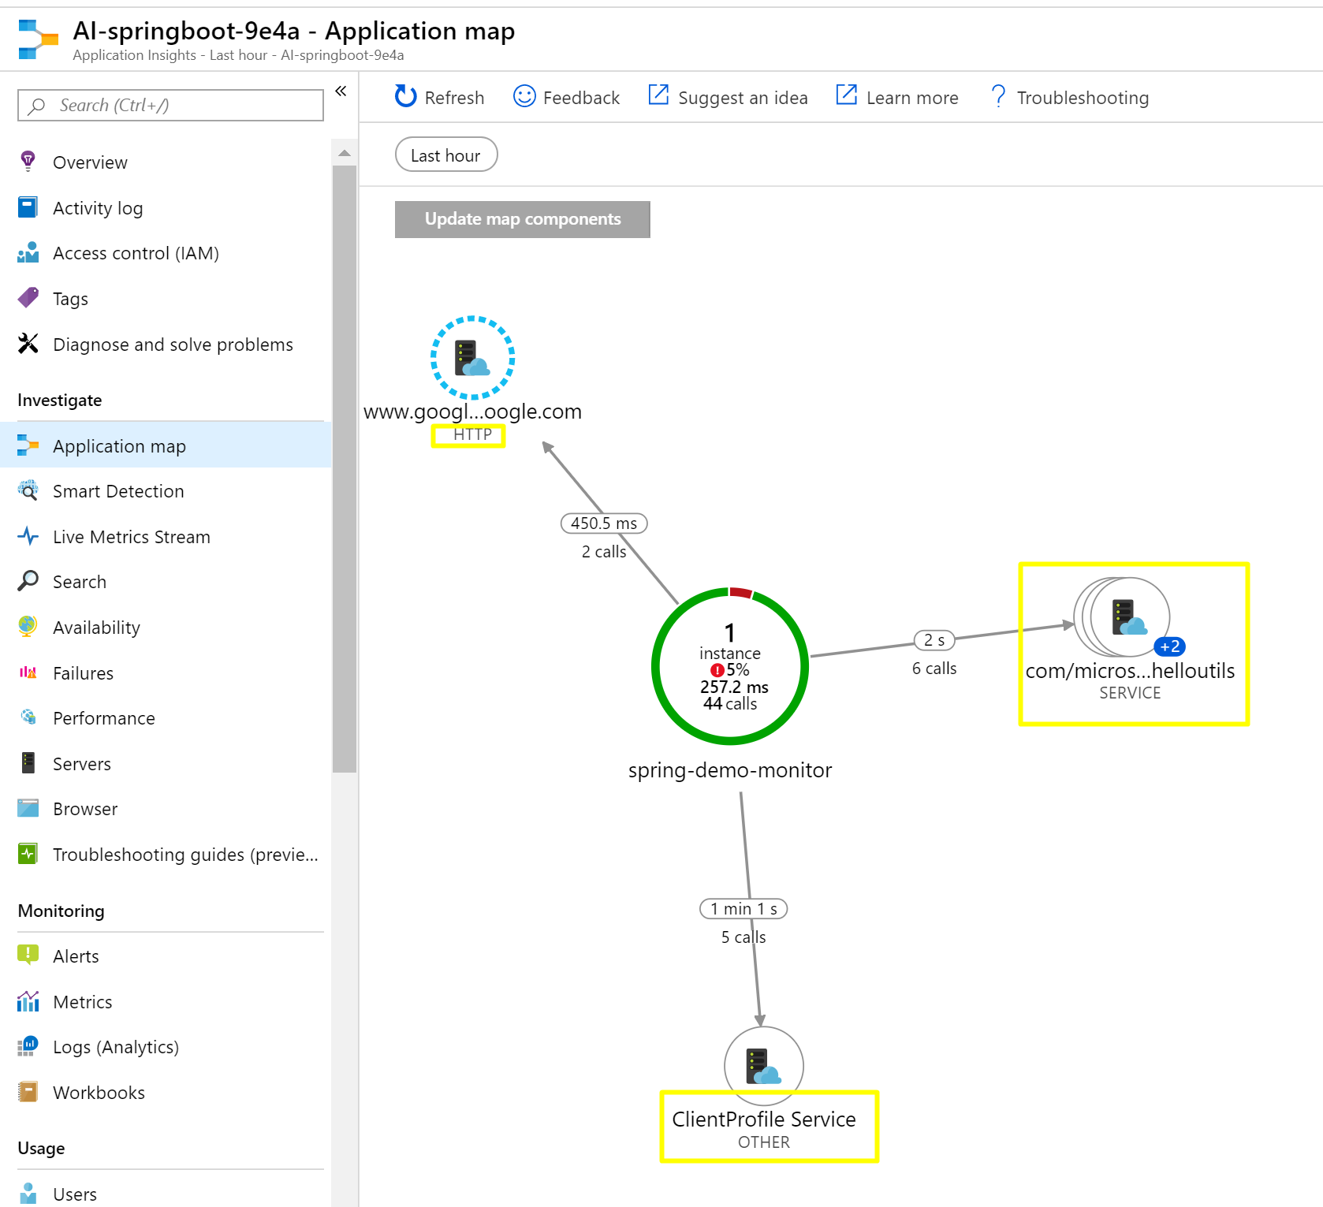Click the Refresh circular arrow icon
This screenshot has height=1207, width=1323.
click(x=405, y=96)
